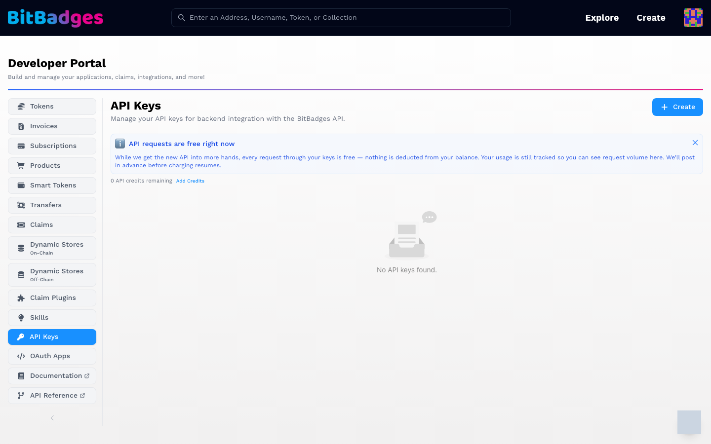Open Claim Plugins section

point(52,298)
